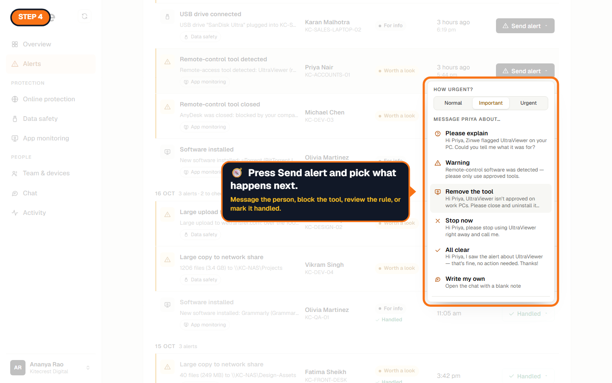Expand the Ananya Rao account switcher
The height and width of the screenshot is (383, 612).
click(51, 368)
